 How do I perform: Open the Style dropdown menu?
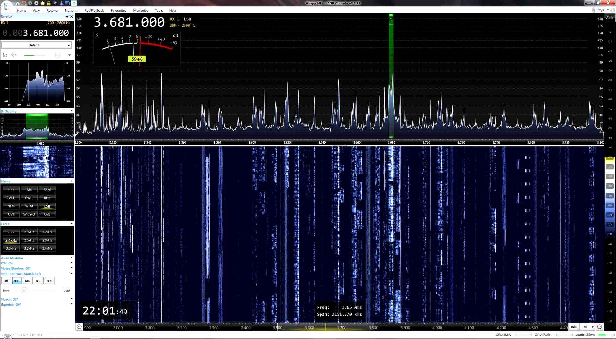(x=603, y=10)
